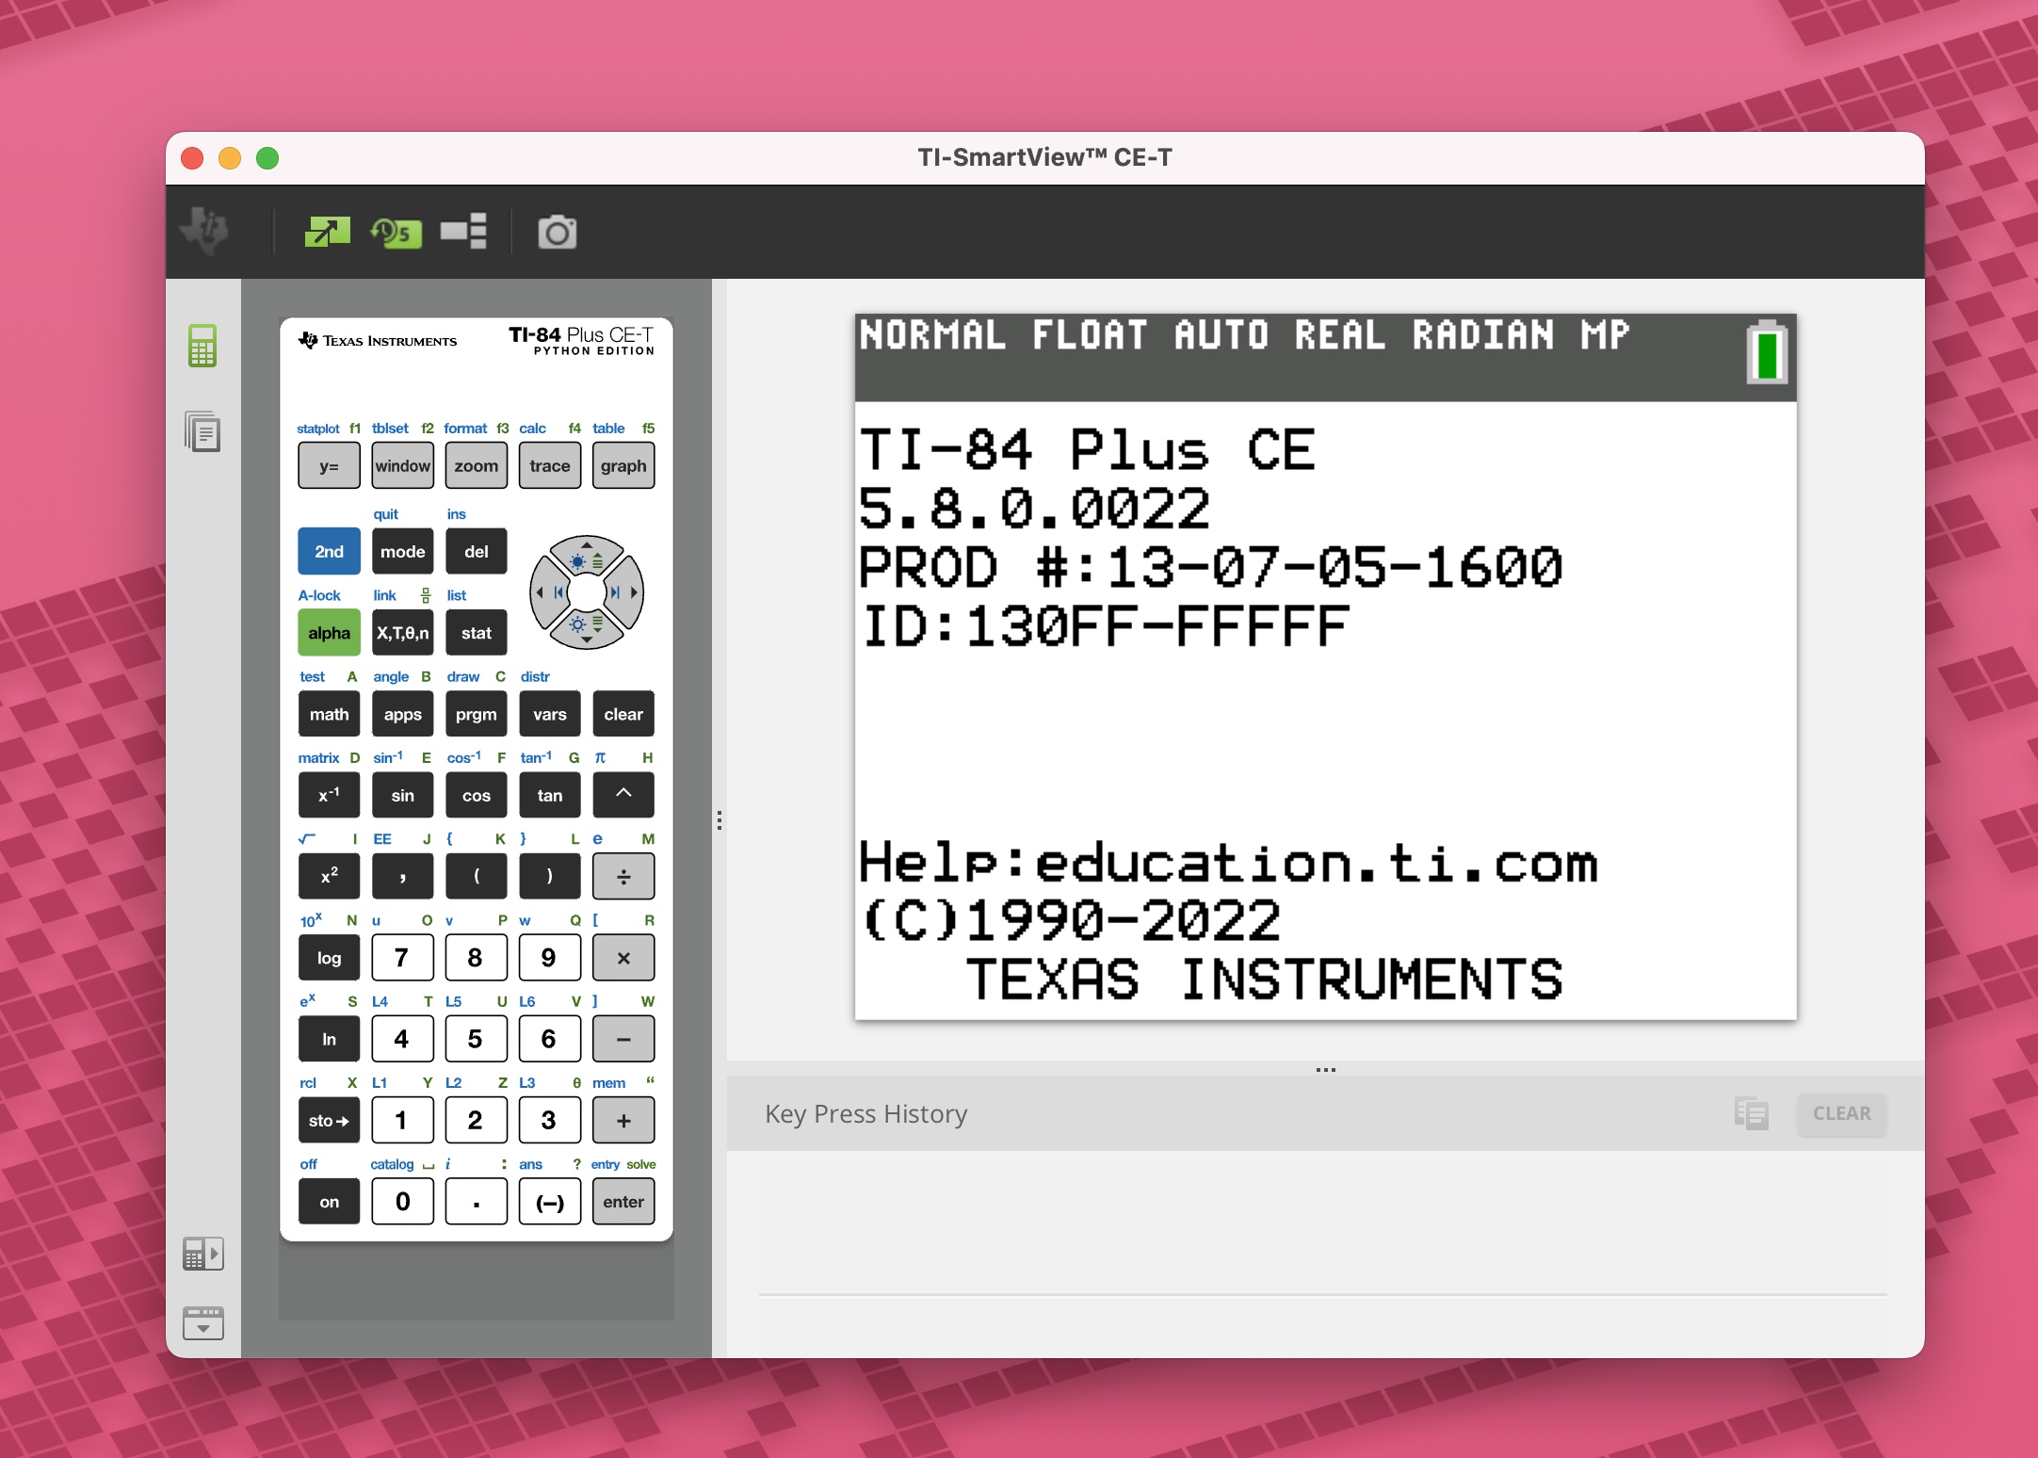Click the sto arrow key
The height and width of the screenshot is (1458, 2038).
pyautogui.click(x=329, y=1120)
